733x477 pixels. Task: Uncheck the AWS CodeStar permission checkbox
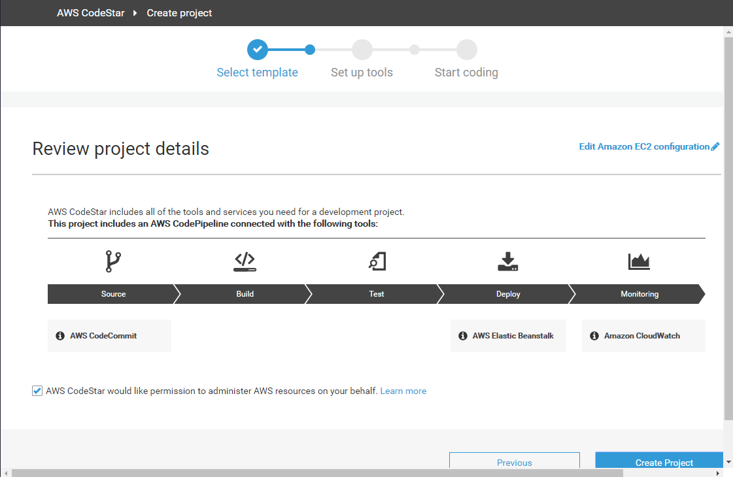[x=37, y=391]
